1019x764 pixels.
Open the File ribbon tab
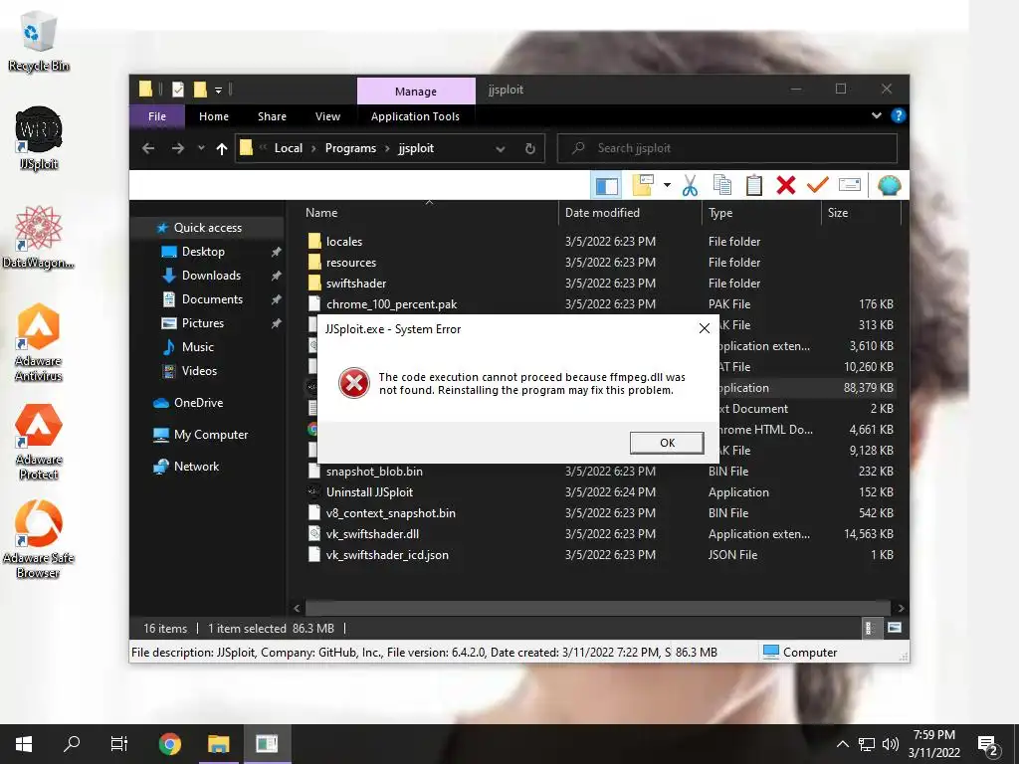point(156,116)
